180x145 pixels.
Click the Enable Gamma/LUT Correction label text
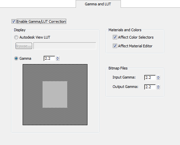pyautogui.click(x=41, y=21)
